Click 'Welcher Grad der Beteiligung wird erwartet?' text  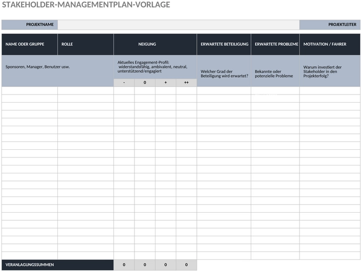[x=224, y=74]
